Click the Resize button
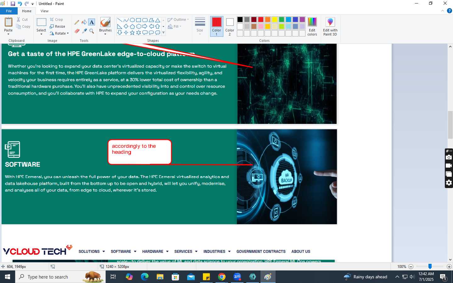 pos(57,26)
